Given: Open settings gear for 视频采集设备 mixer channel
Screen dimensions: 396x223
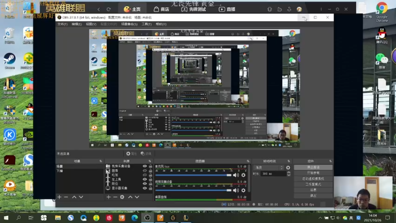Looking at the screenshot, I should click(244, 190).
